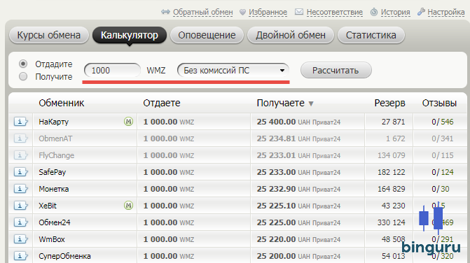This screenshot has height=263, width=470.
Task: Click the envelope icon before Несоответствие
Action: pos(299,12)
